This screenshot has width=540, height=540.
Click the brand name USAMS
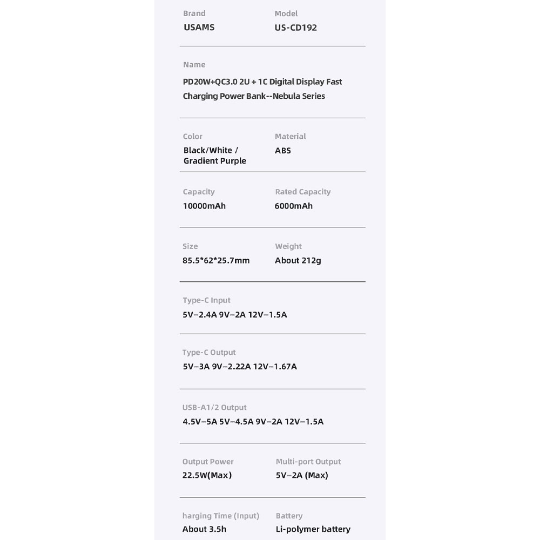(x=199, y=28)
